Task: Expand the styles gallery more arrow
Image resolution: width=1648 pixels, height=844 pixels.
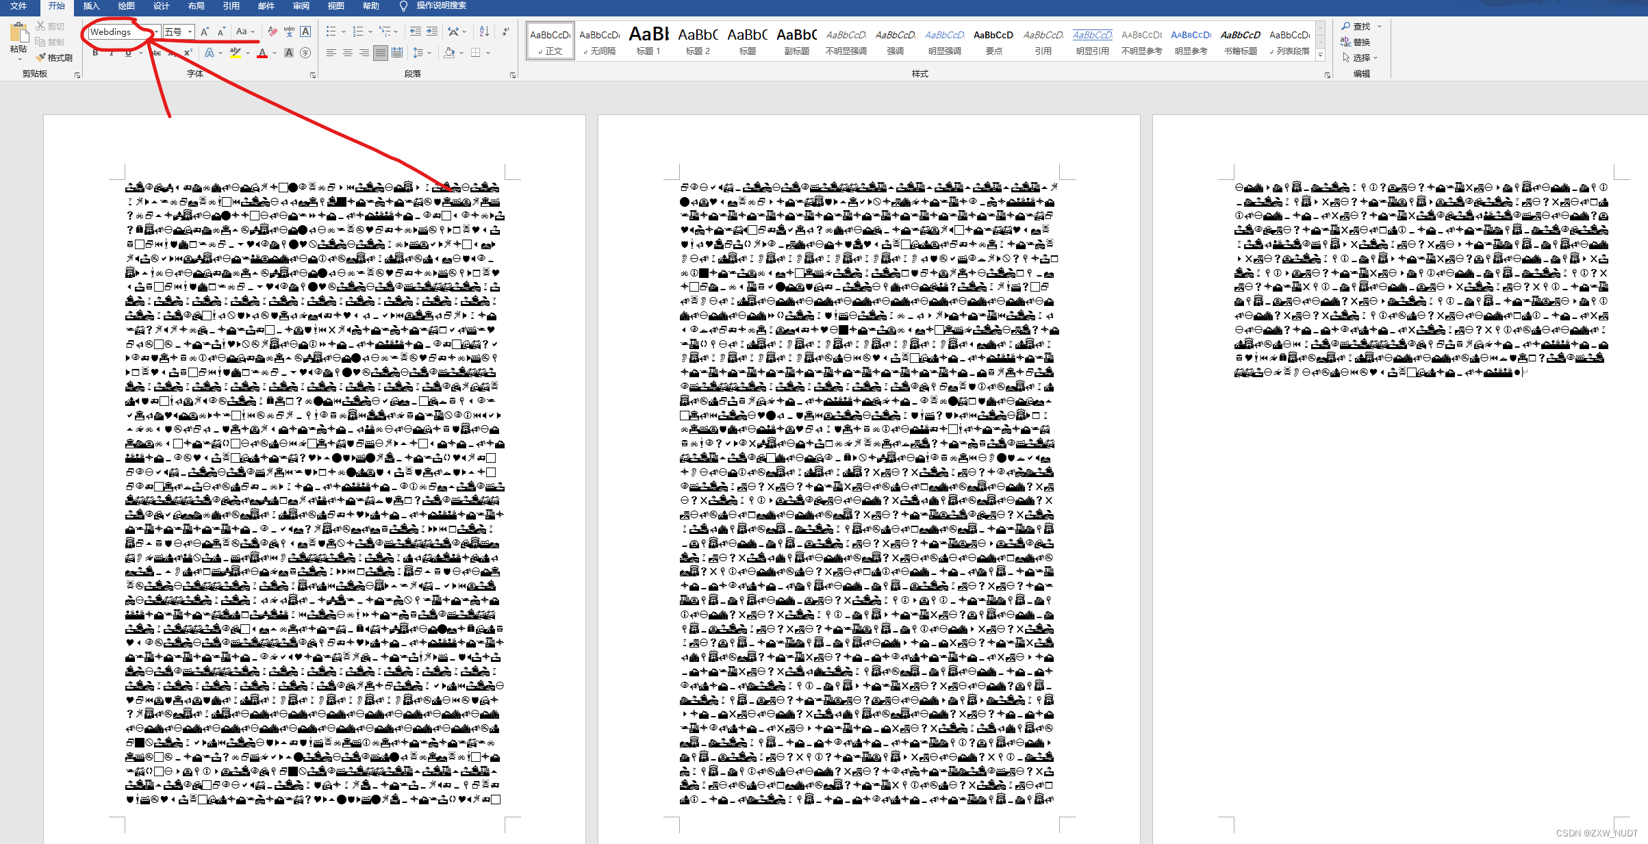Action: (x=1320, y=55)
